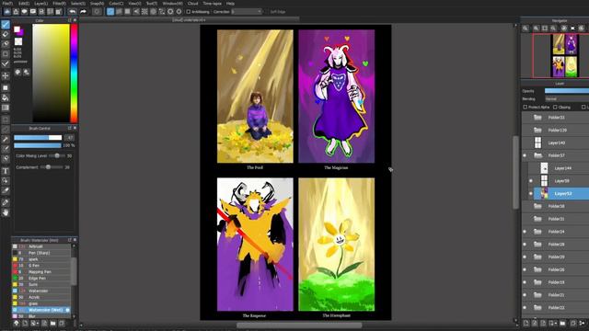Screen dimensions: 589x331
Task: Click the zoom in icon in Navigator
Action: click(536, 29)
